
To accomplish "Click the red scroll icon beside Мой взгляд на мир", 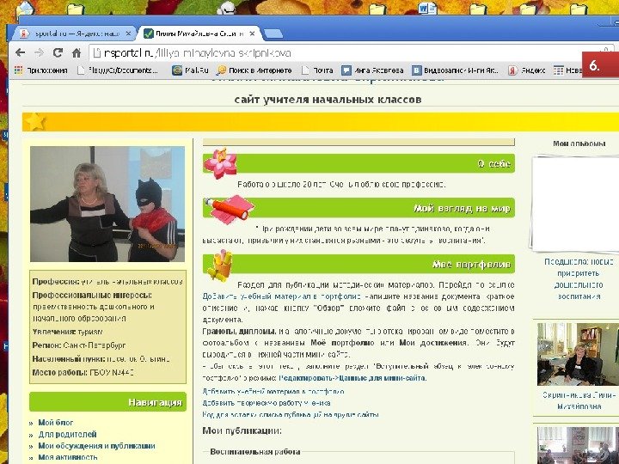I will tap(229, 209).
